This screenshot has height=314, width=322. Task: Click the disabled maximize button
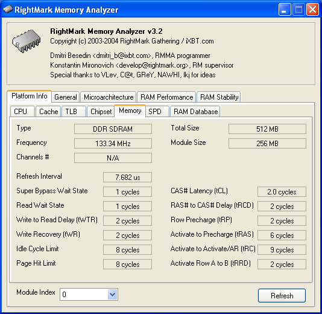[x=298, y=10]
